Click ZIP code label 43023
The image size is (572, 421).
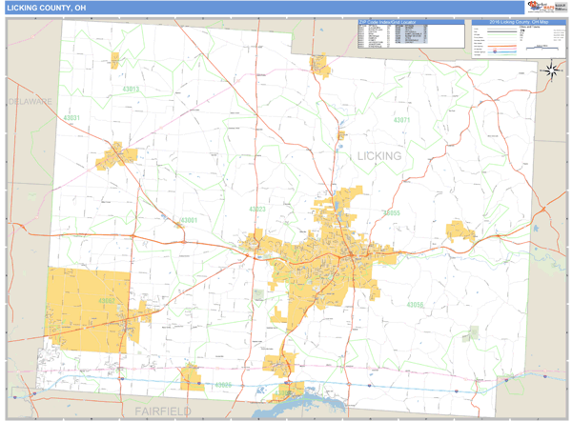257,209
